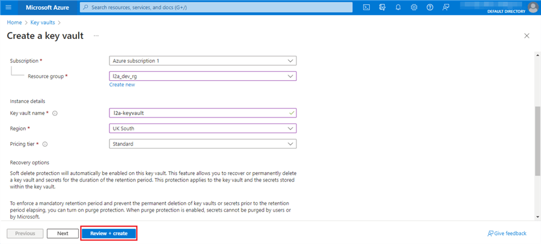Click Create new resource group link
Screen dimensions: 541x244
point(122,85)
